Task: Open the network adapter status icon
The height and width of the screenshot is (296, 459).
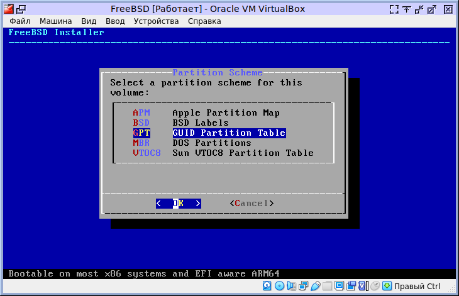Action: [303, 286]
